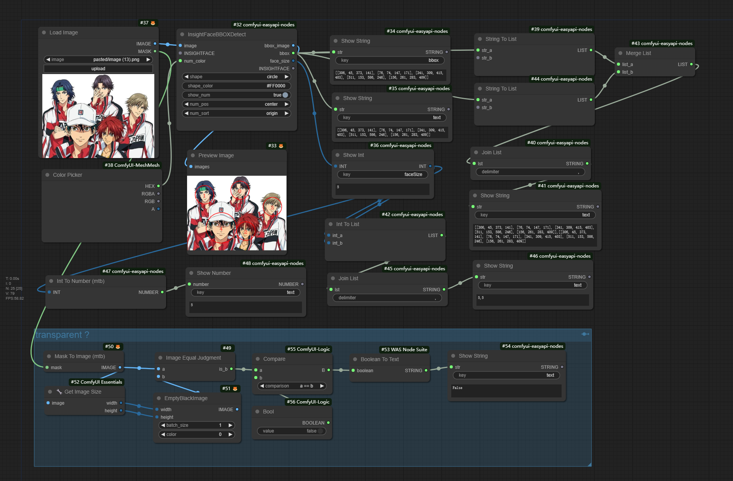Click the fox badge beside #51 EmptyBlackImage

coord(235,389)
